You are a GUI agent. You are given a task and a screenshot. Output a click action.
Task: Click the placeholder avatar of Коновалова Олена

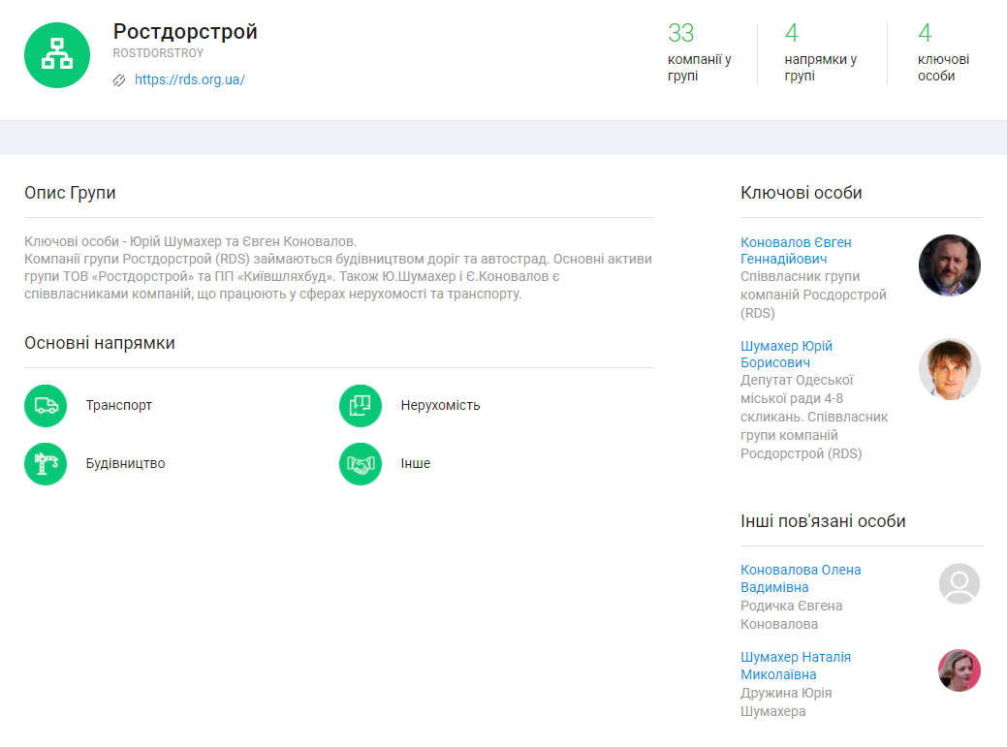click(959, 584)
